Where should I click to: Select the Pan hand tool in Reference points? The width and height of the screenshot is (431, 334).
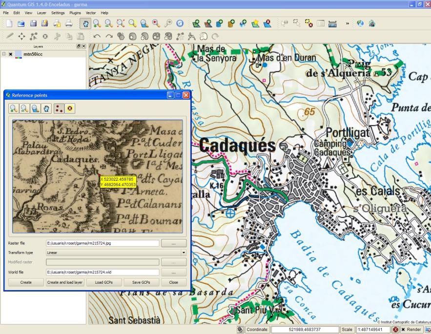(46, 108)
